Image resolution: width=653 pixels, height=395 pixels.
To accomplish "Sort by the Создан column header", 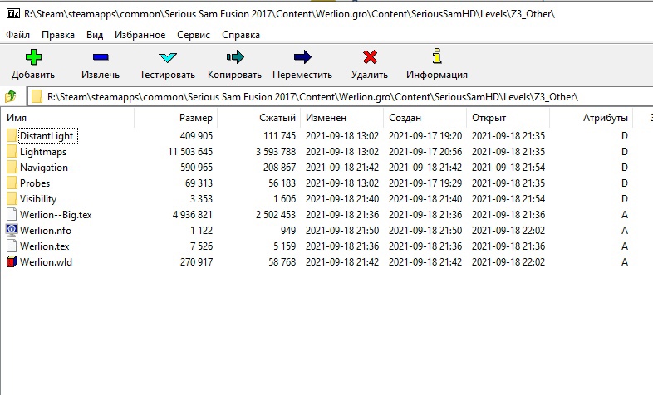I will click(x=425, y=118).
